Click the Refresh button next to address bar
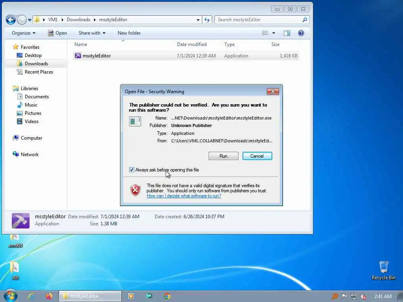403x302 pixels. coord(207,20)
